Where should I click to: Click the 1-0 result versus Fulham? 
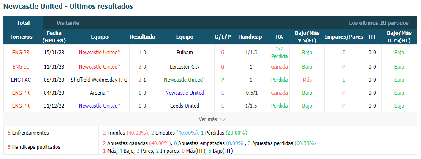142,53
